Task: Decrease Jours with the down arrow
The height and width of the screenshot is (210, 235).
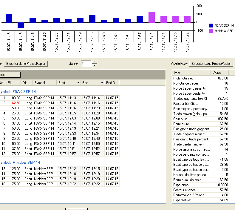Action: [95, 65]
